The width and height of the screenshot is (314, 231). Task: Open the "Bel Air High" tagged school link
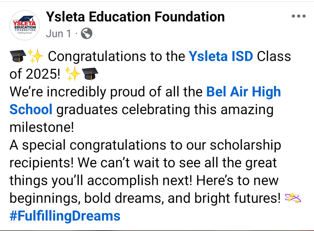click(x=243, y=92)
